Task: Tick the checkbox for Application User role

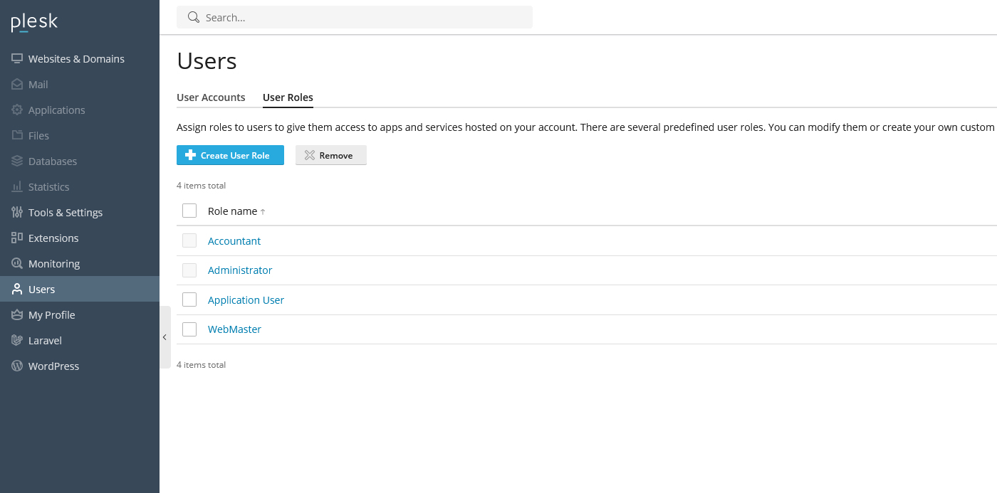Action: pyautogui.click(x=189, y=300)
